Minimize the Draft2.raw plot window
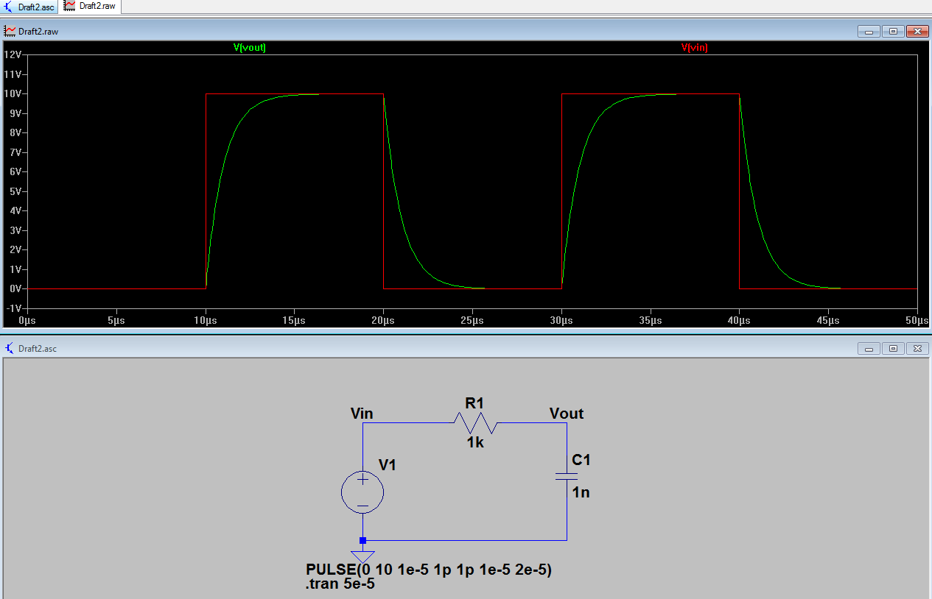Image resolution: width=932 pixels, height=599 pixels. [x=869, y=32]
